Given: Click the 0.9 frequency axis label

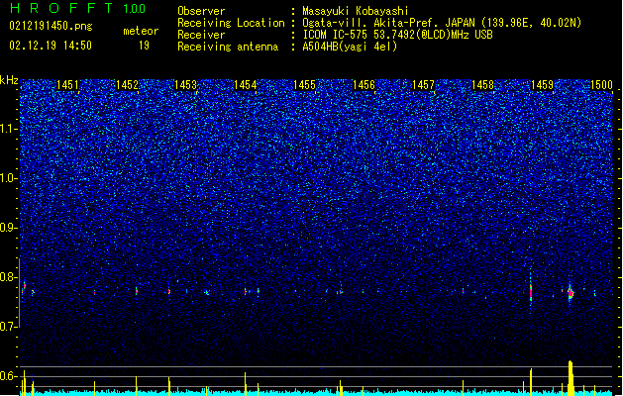Looking at the screenshot, I should (x=9, y=228).
